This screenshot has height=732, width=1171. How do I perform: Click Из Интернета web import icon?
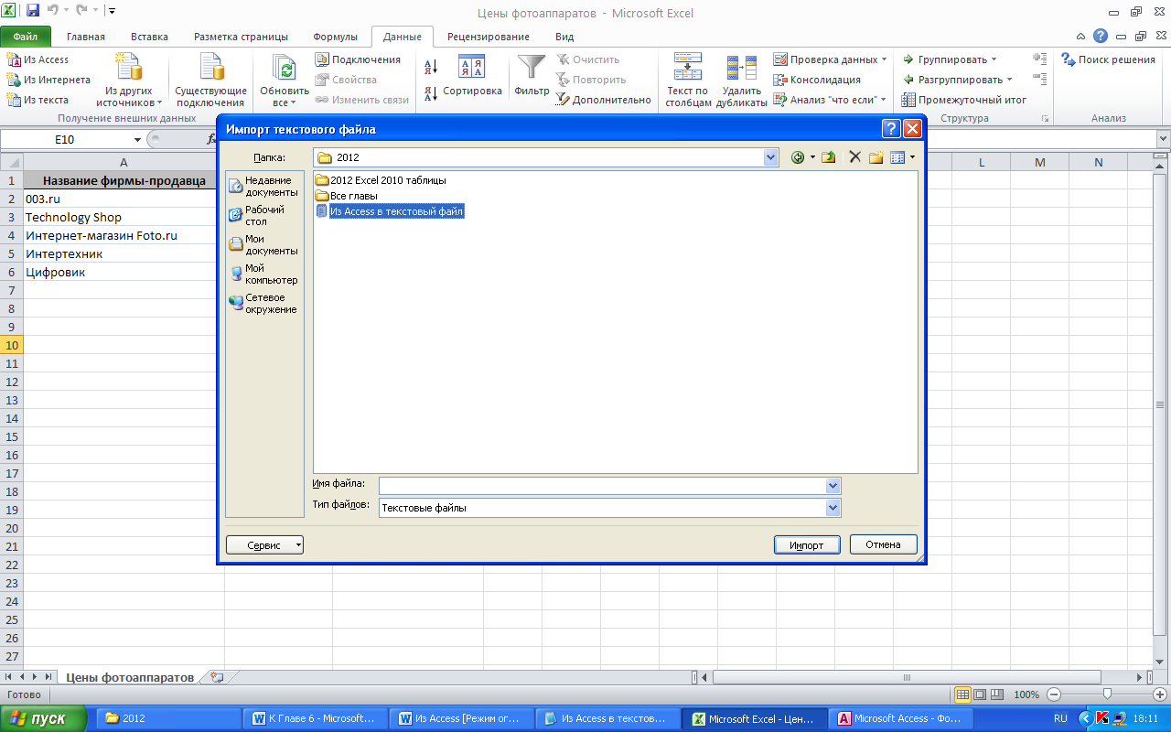coord(14,80)
